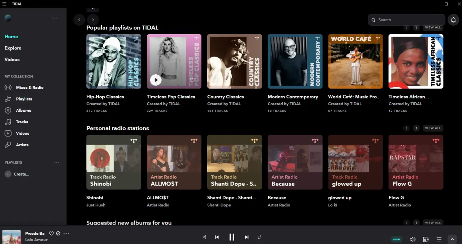Open the World Café playlist cover
The width and height of the screenshot is (462, 244).
click(x=356, y=61)
